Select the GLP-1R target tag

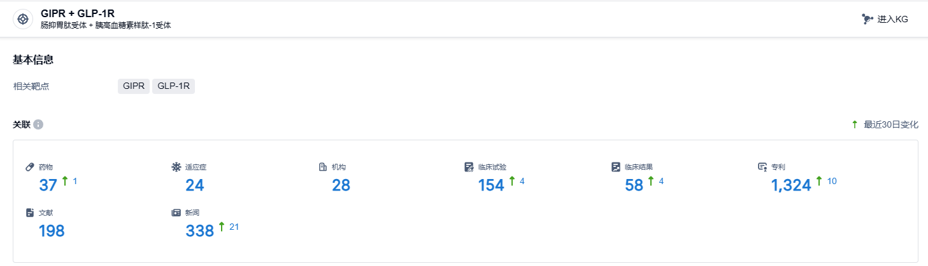(173, 86)
